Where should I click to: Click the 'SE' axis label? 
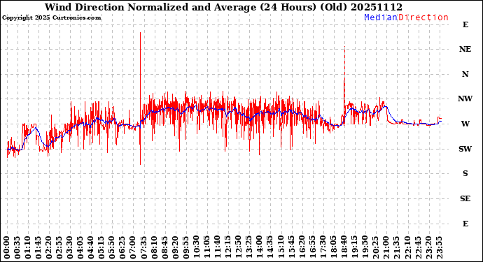pyautogui.click(x=465, y=198)
